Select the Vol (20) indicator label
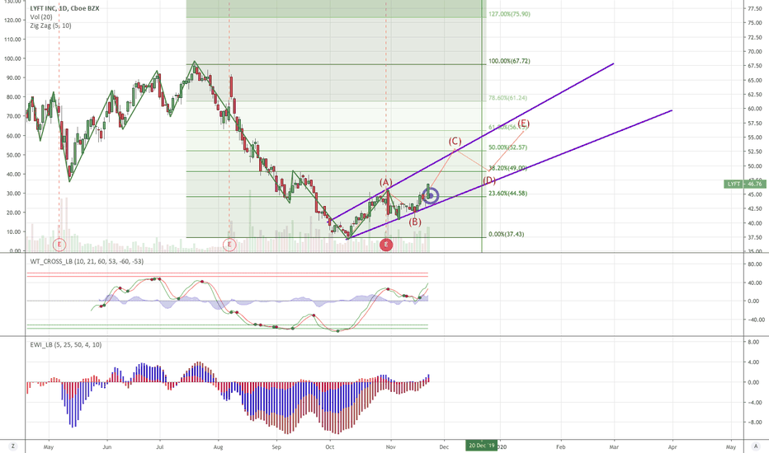Viewport: 769px width, 453px height. [41, 17]
